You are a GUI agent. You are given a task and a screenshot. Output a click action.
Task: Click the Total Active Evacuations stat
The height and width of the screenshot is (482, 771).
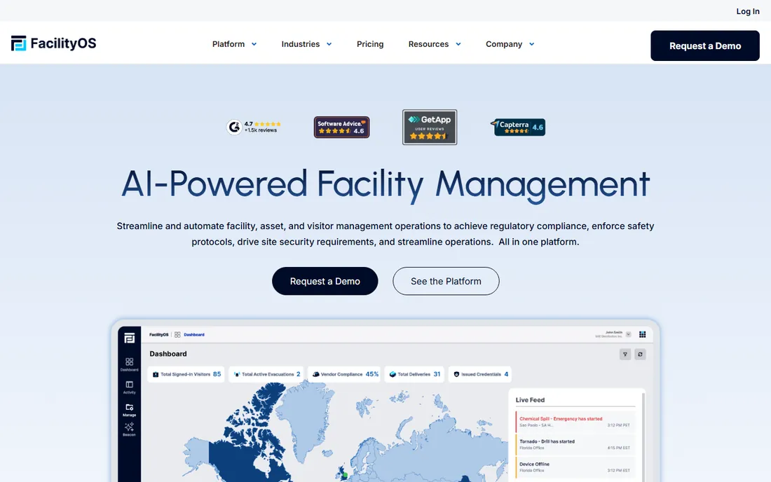pyautogui.click(x=266, y=374)
